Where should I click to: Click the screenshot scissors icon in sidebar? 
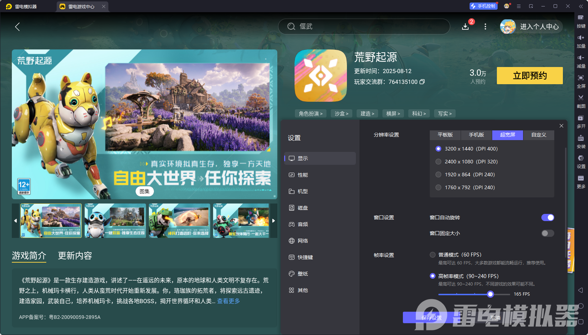tap(581, 98)
